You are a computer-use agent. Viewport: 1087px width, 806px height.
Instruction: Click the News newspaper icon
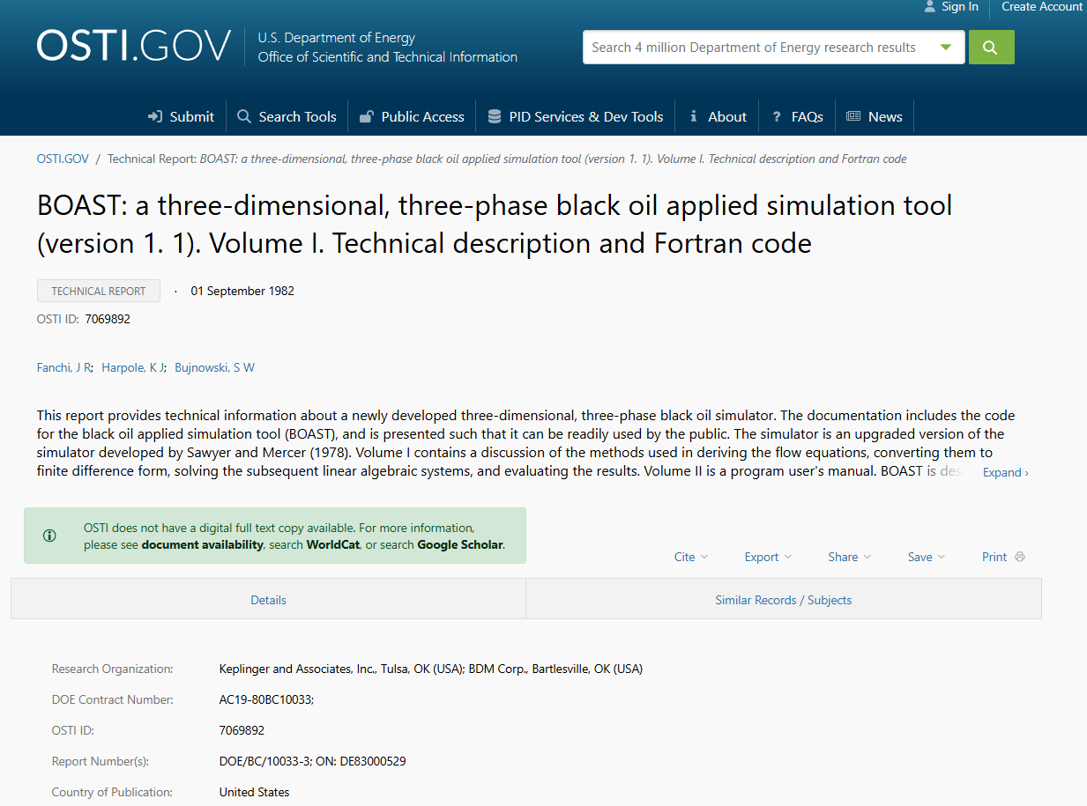(853, 117)
